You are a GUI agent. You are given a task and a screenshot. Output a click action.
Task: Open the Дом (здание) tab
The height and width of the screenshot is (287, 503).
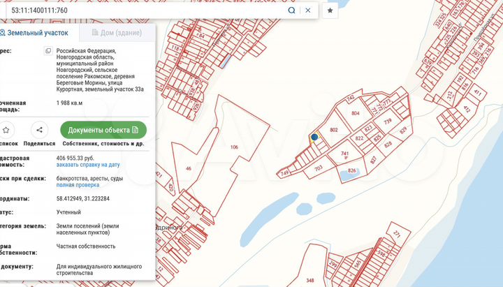[x=116, y=33]
